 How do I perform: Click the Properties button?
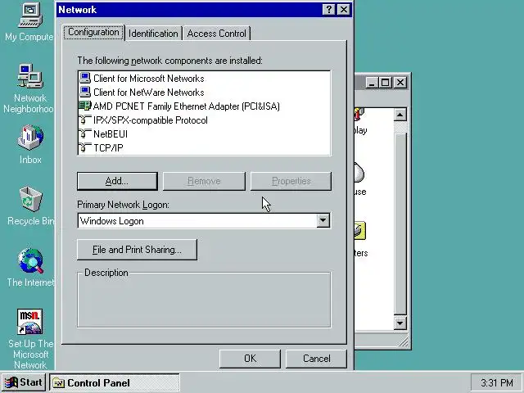tap(291, 181)
